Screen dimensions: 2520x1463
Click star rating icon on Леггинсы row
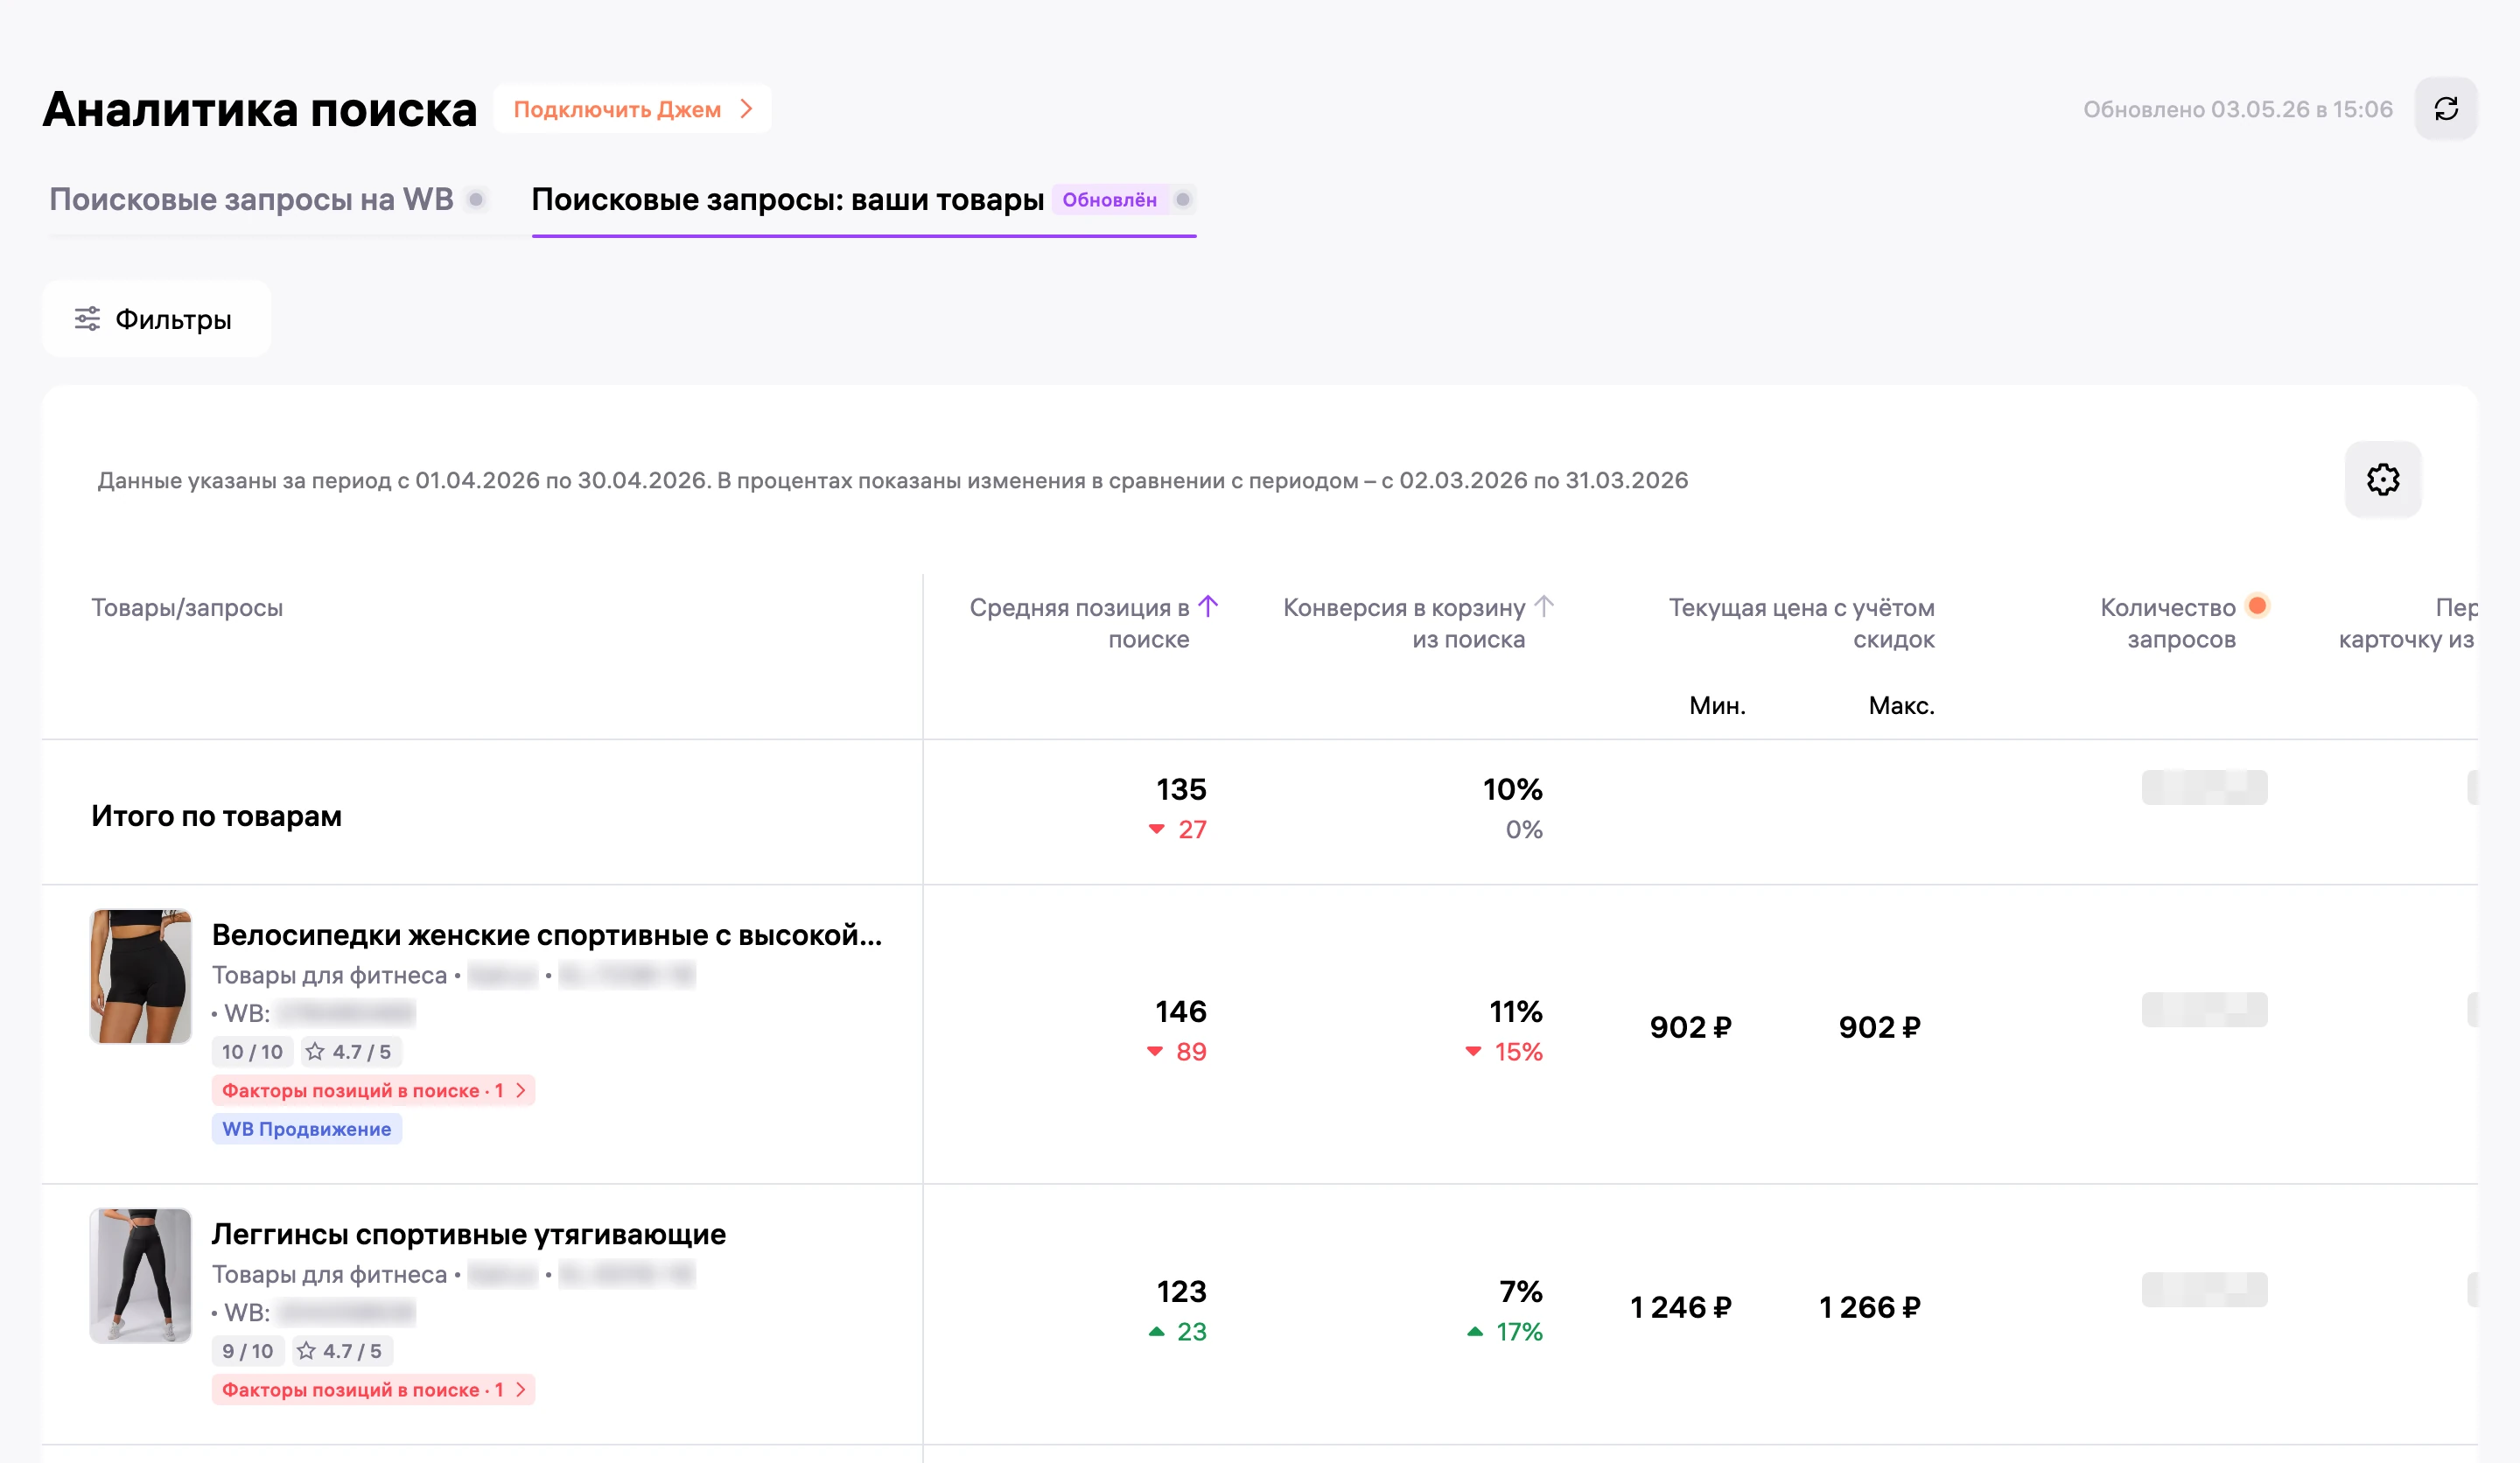[x=307, y=1350]
